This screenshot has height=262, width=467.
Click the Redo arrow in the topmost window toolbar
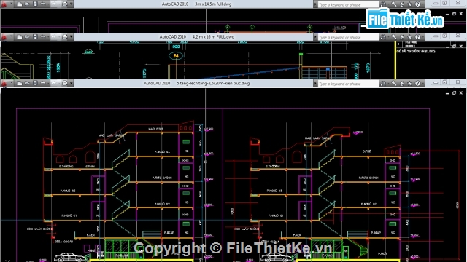[54, 4]
